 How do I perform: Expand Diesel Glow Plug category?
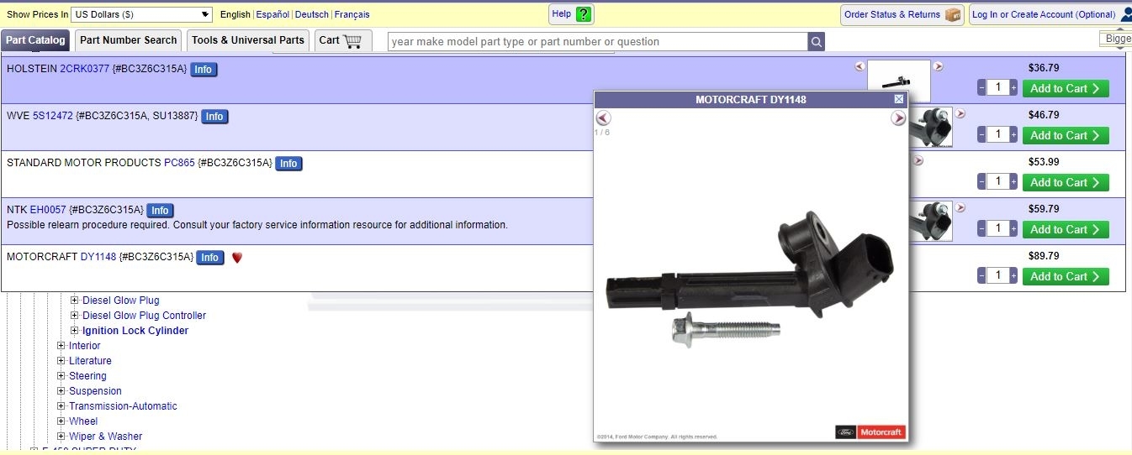pos(75,301)
